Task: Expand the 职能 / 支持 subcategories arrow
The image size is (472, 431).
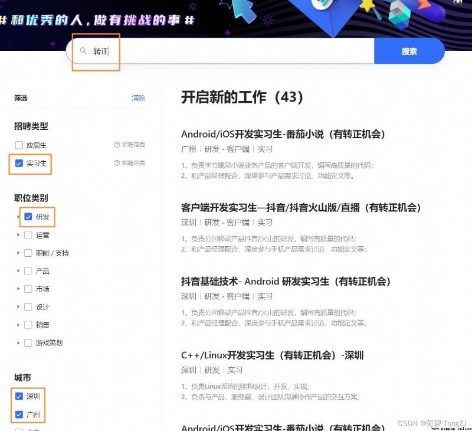Action: (18, 253)
